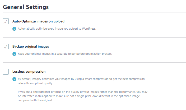Uncheck Auto-Optimize images on upload checkbox
Viewport: 186px width, 110px height.
point(6,21)
